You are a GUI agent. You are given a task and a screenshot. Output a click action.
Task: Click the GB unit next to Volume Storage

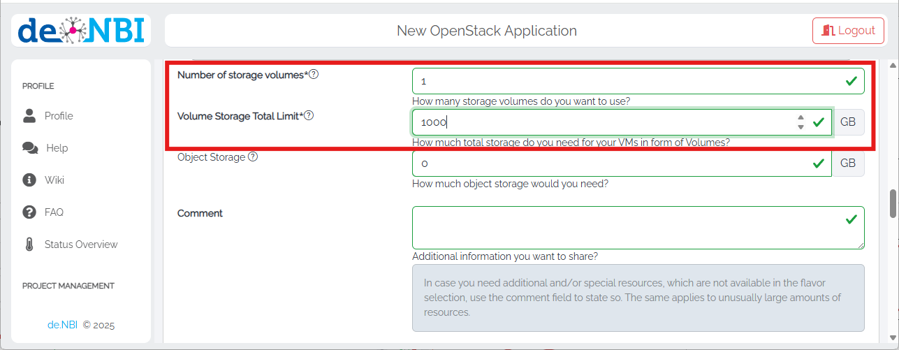coord(848,122)
